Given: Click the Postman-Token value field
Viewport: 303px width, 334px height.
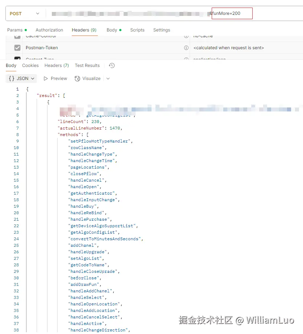Looking at the screenshot, I should tap(229, 48).
